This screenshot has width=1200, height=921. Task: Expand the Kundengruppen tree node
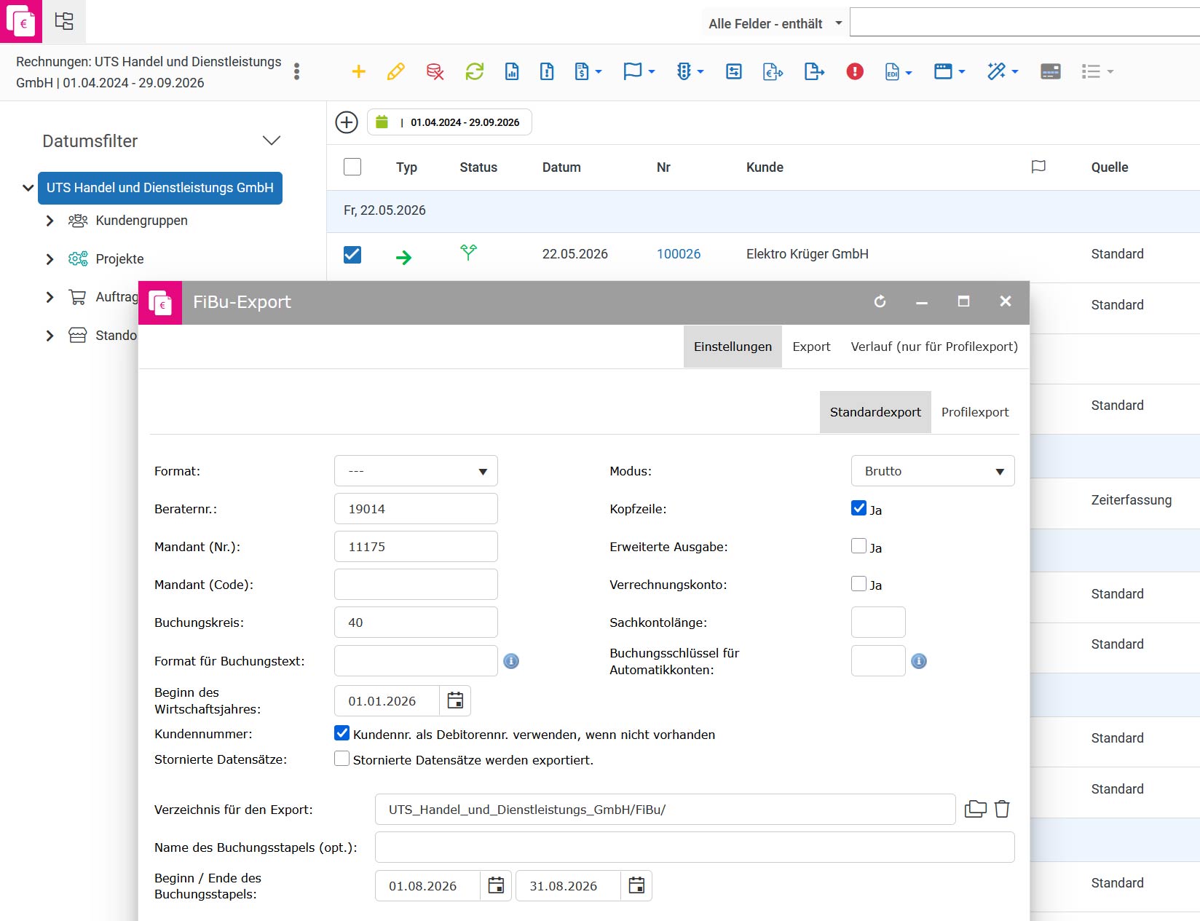(x=50, y=221)
